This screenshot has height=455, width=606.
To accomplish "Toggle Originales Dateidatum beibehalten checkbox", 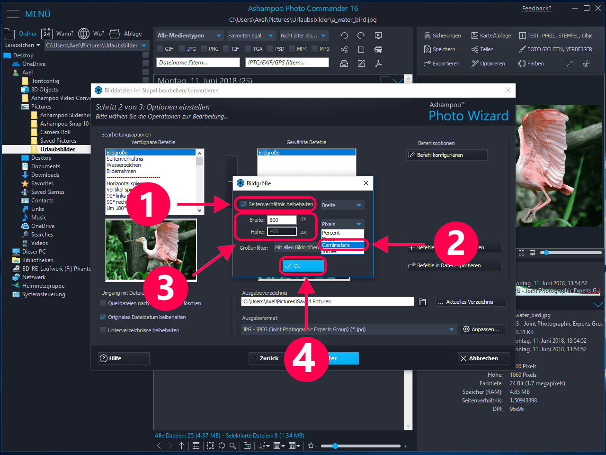I will point(103,317).
